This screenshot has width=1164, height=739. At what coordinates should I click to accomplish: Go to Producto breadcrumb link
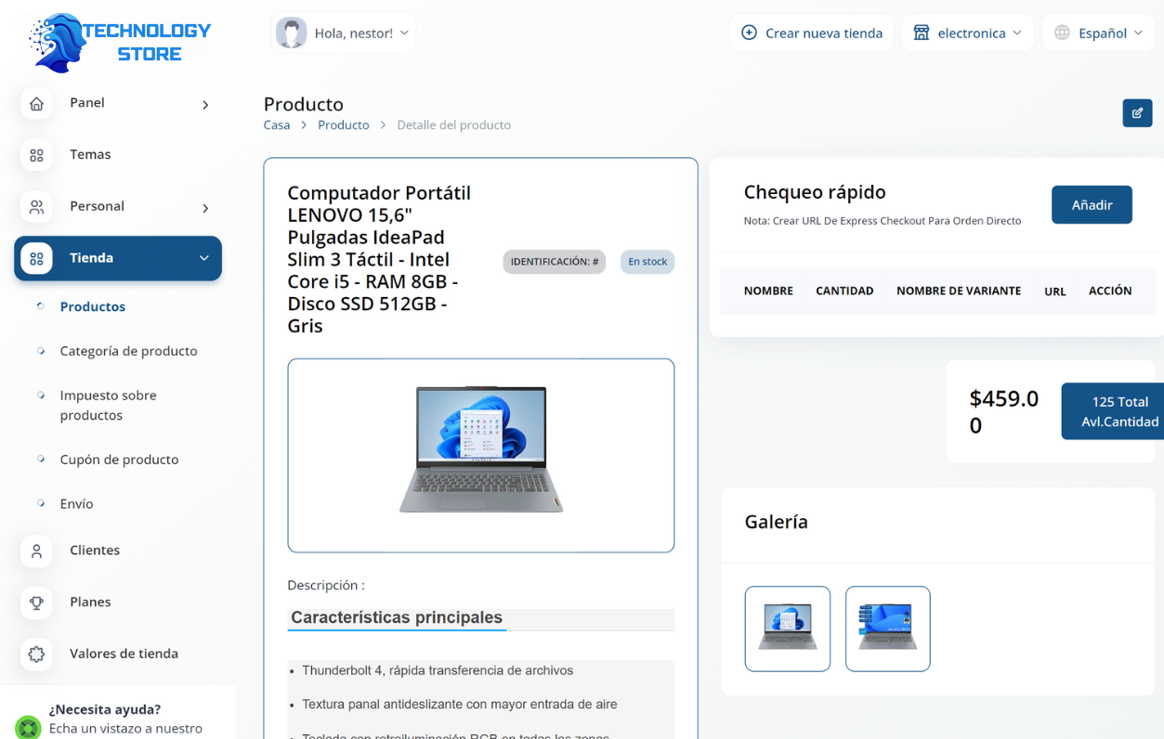point(343,124)
